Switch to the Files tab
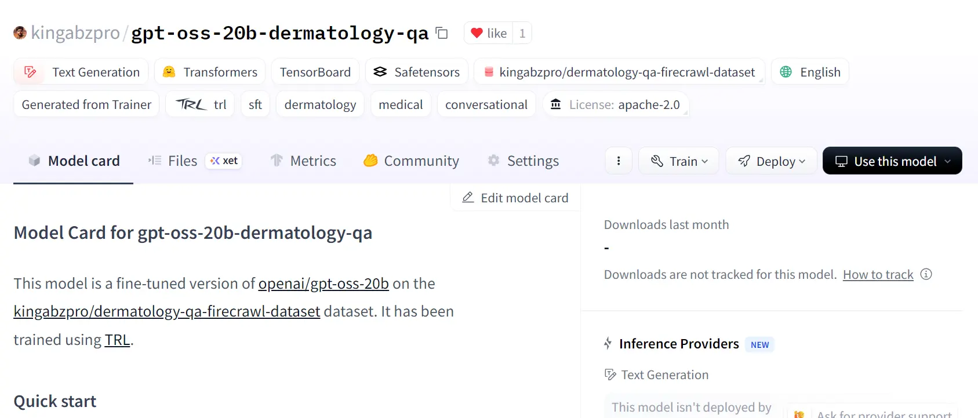The height and width of the screenshot is (418, 978). [x=182, y=161]
